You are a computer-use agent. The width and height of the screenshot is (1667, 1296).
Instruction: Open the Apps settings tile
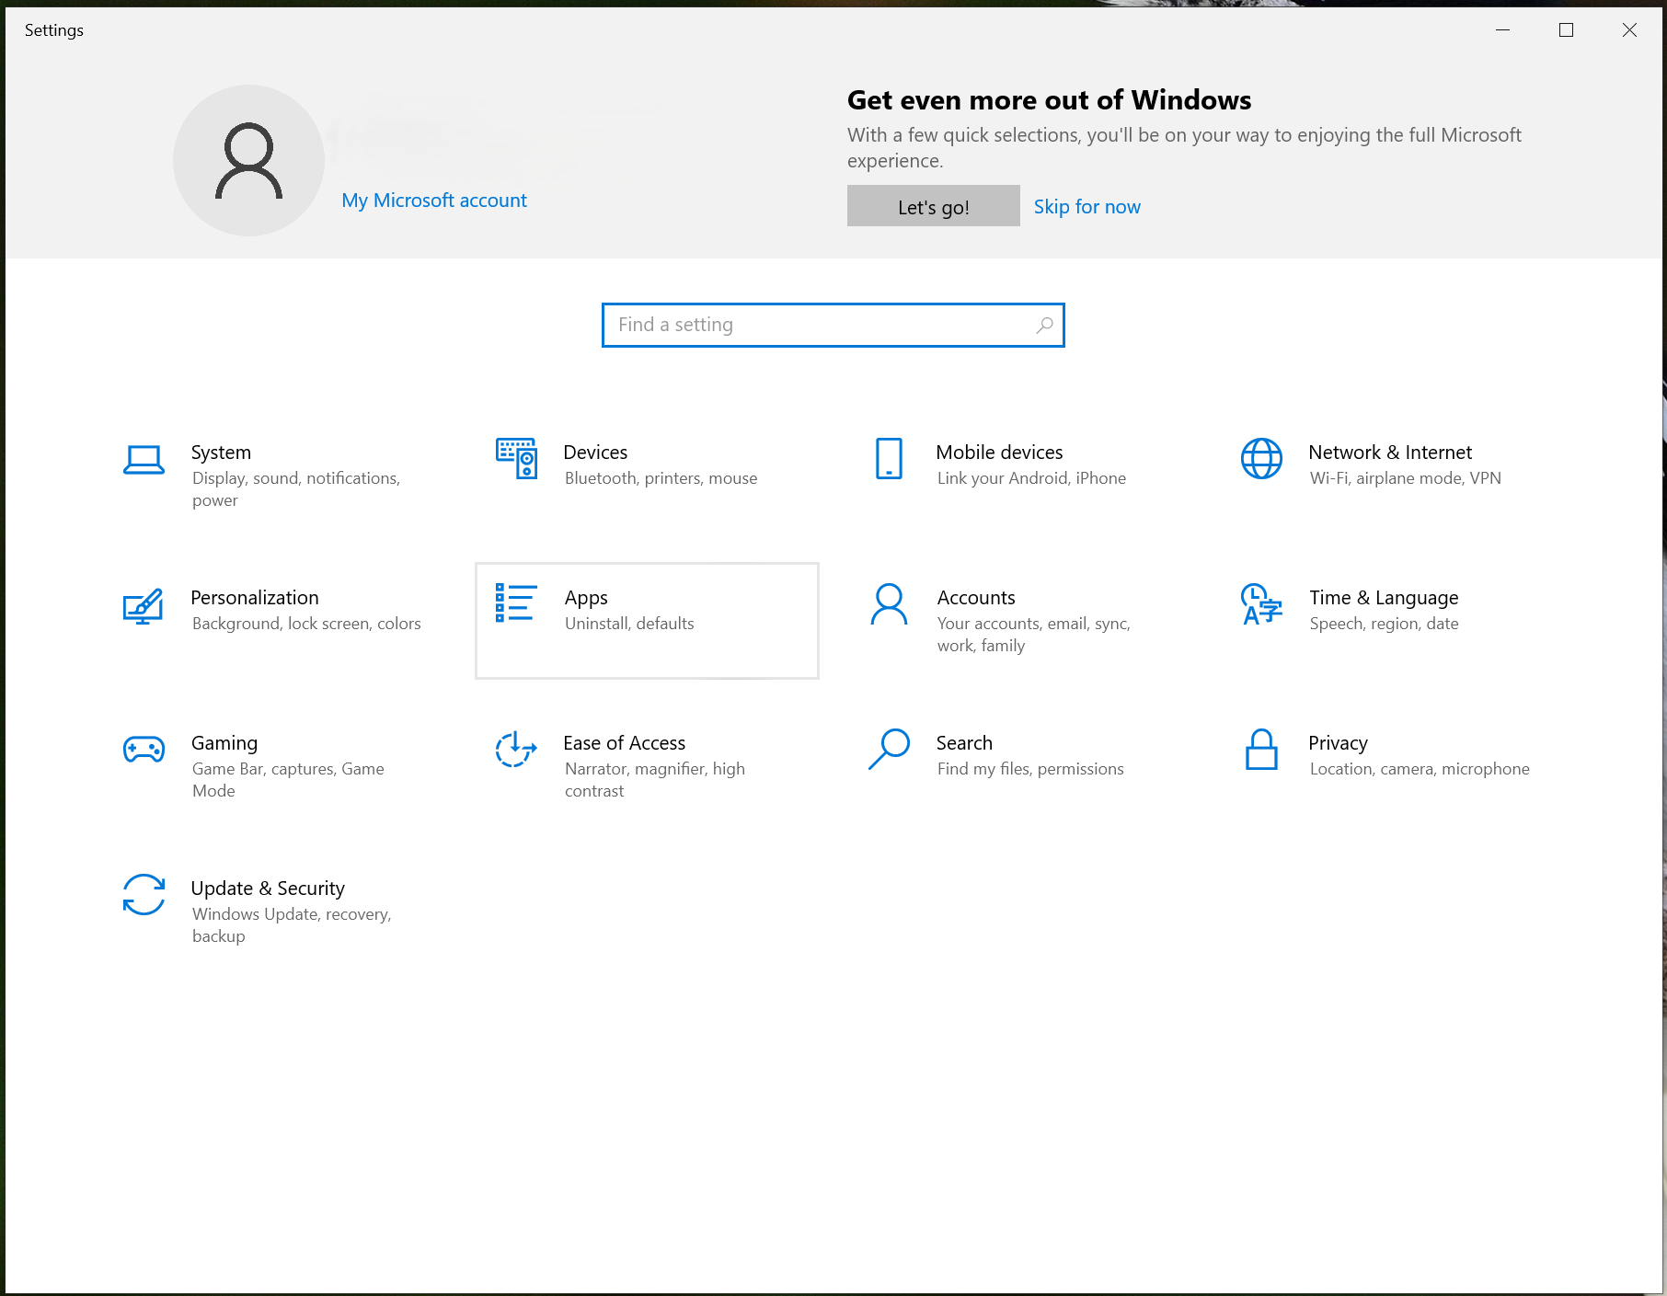pos(647,621)
